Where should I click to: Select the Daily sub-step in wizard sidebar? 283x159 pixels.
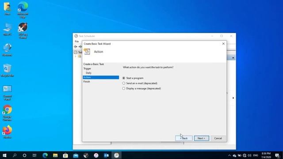coord(88,73)
